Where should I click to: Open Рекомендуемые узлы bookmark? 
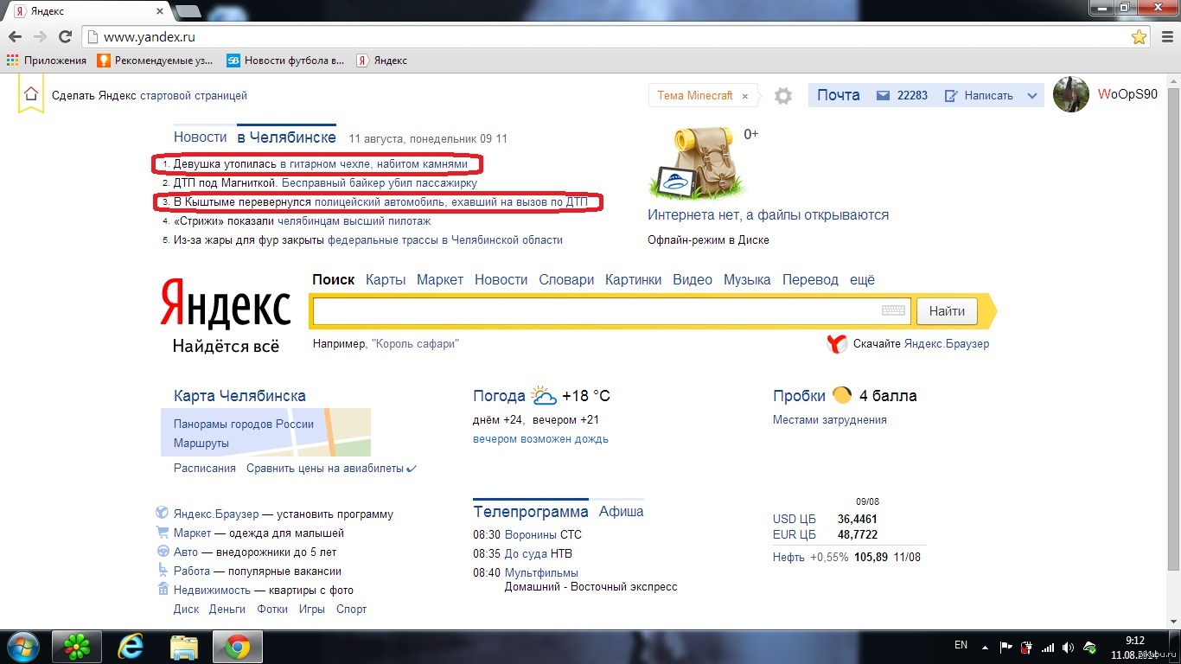click(x=156, y=61)
